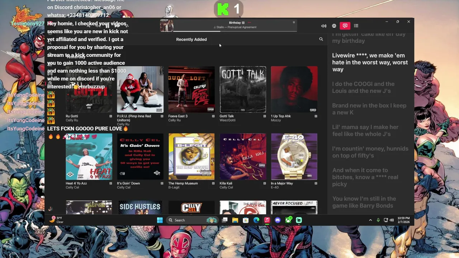459x258 pixels.
Task: Open the Heat 4 Yo Azz album cover
Action: [89, 157]
